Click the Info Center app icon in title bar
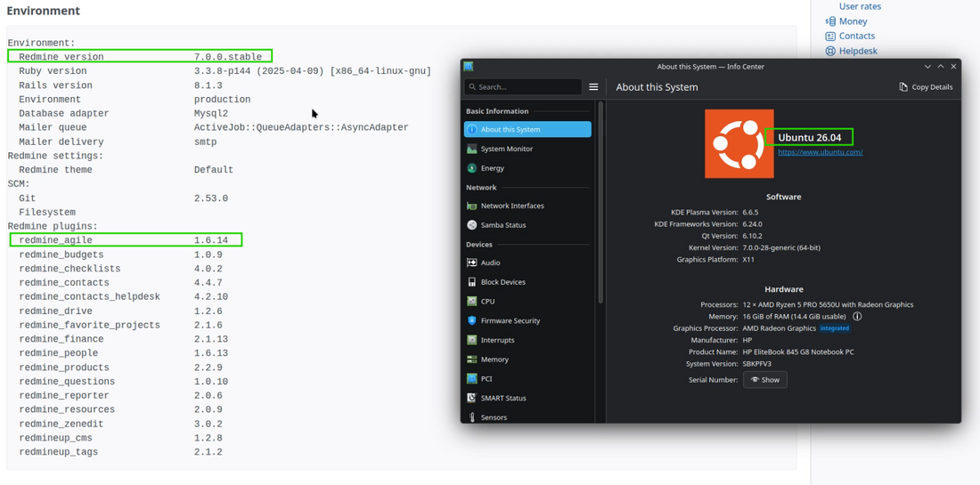Screen dimensions: 980x485 (x=468, y=66)
